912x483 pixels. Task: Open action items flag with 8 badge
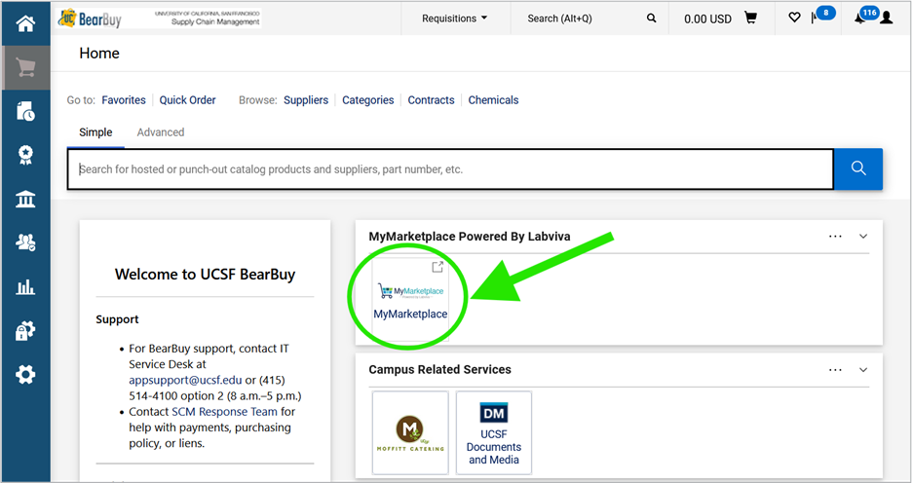[821, 16]
